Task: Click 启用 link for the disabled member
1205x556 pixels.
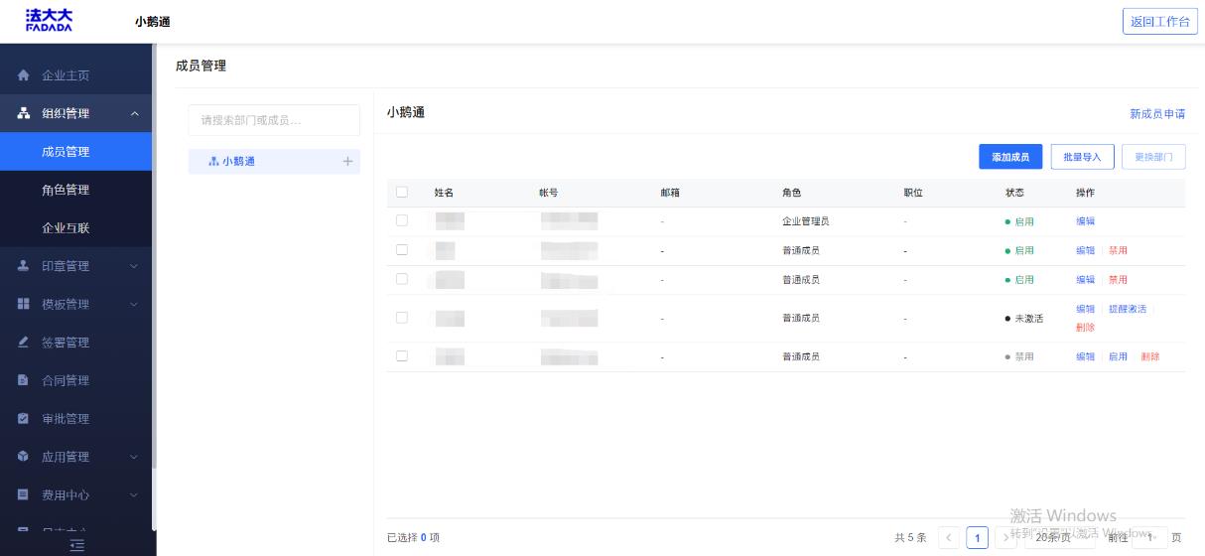Action: click(x=1118, y=356)
